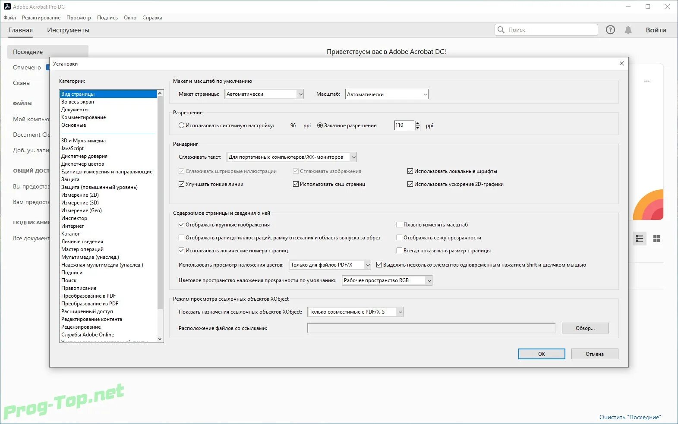This screenshot has width=678, height=424.
Task: Click the Войти sign-in button
Action: point(656,30)
